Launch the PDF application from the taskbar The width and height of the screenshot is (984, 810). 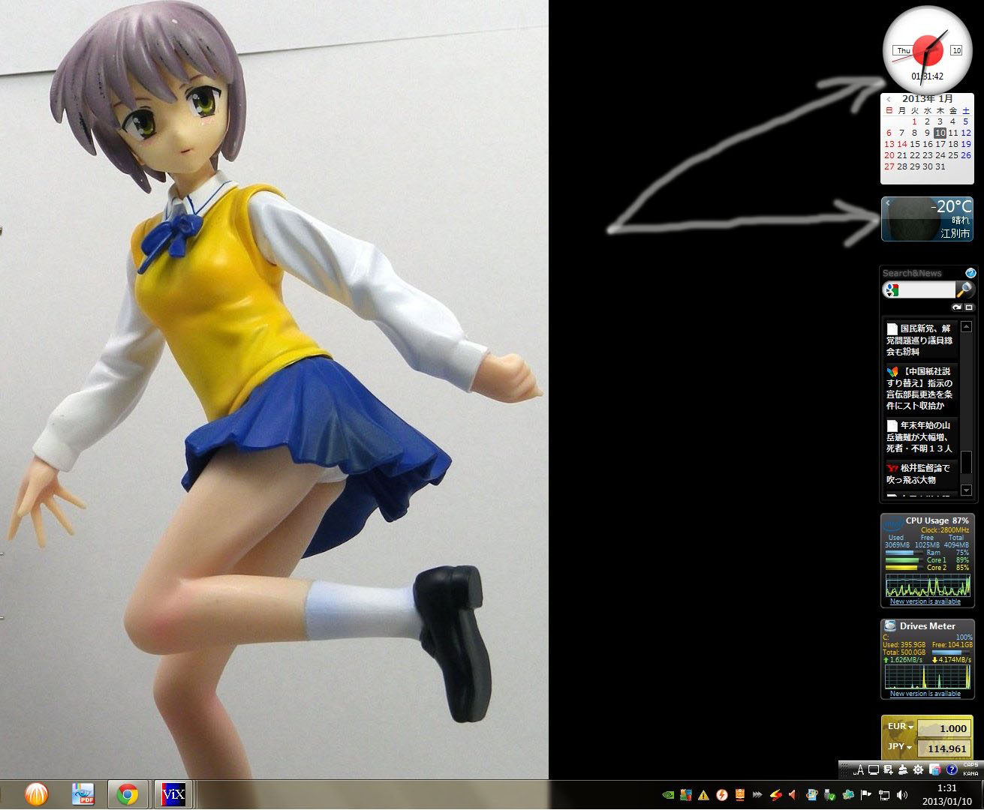(83, 794)
